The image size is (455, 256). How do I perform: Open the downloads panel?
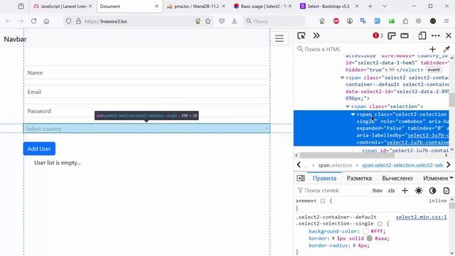coord(235,21)
